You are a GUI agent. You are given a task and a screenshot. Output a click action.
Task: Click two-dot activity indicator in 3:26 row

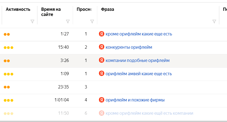coord(7,61)
